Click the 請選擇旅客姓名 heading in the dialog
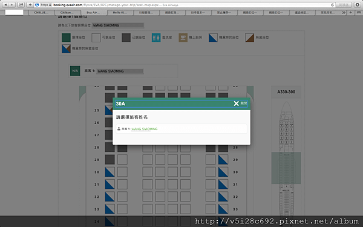363x227 pixels. click(x=132, y=117)
